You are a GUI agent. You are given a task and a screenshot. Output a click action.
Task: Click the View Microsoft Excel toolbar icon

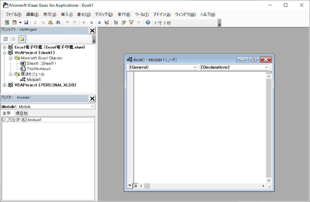tap(7, 22)
